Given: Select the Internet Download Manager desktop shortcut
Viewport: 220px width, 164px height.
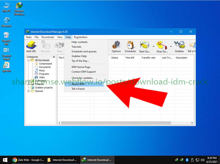Looking at the screenshot, I should point(19,9).
